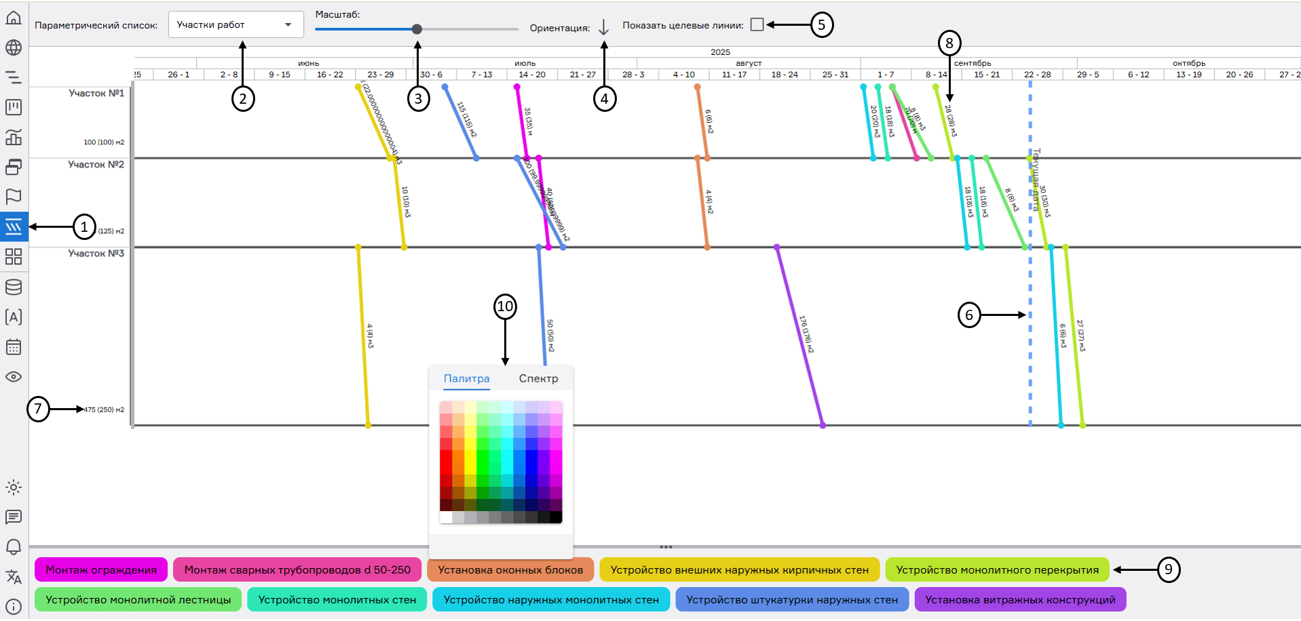
Task: Switch to the 'Спектр' tab
Action: (538, 378)
